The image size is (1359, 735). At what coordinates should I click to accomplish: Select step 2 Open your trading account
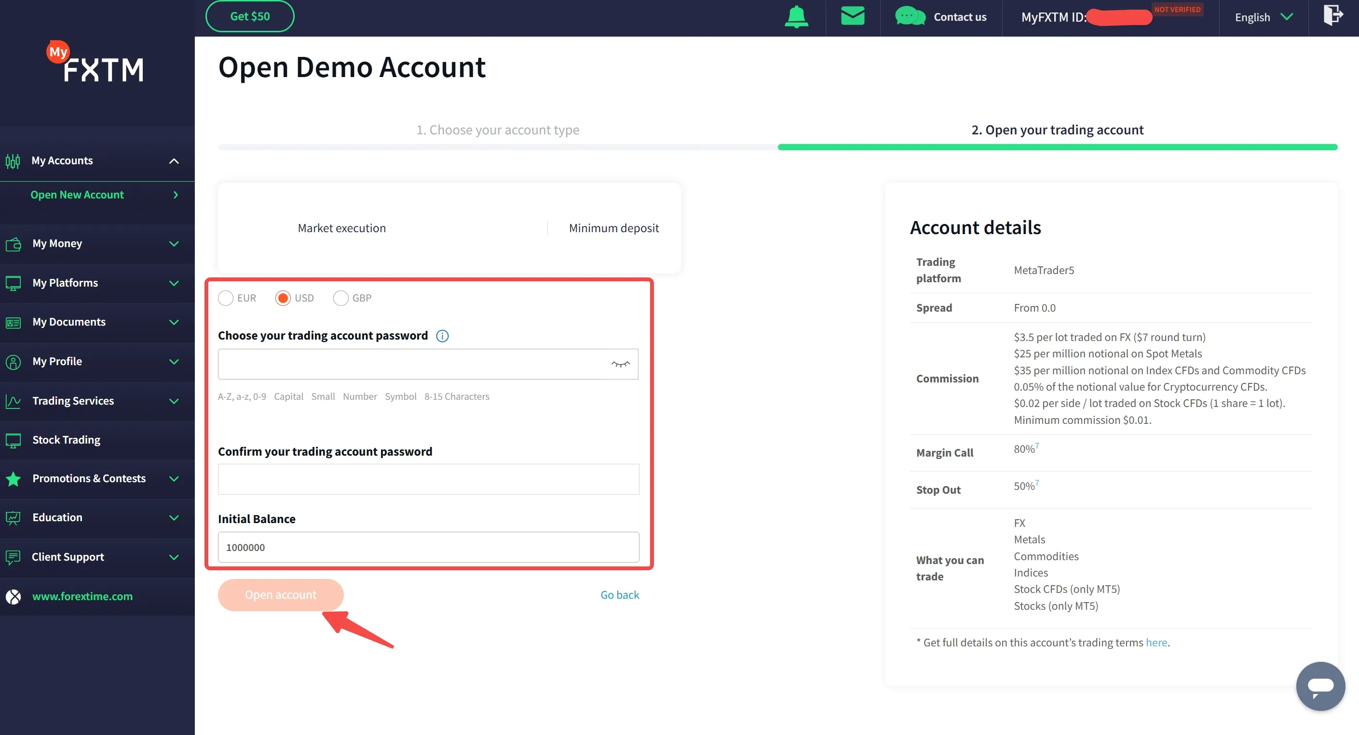1057,130
